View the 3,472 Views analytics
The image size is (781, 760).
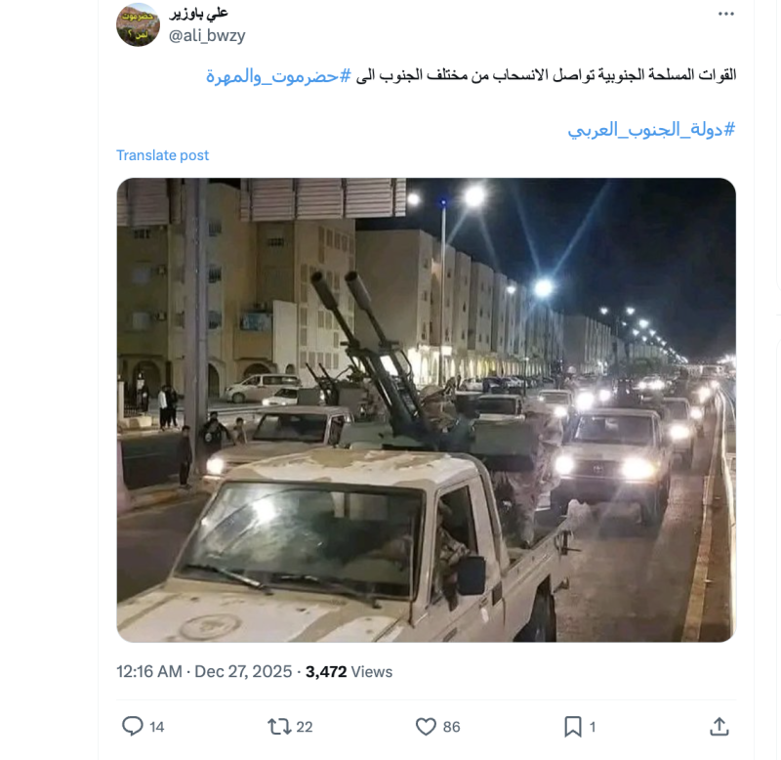click(349, 672)
